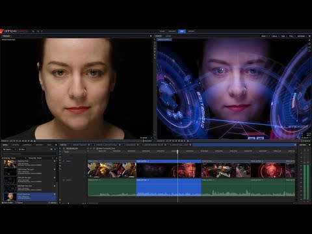Image resolution: width=312 pixels, height=234 pixels.
Task: Select the Editor timeline tab
Action: (63, 145)
